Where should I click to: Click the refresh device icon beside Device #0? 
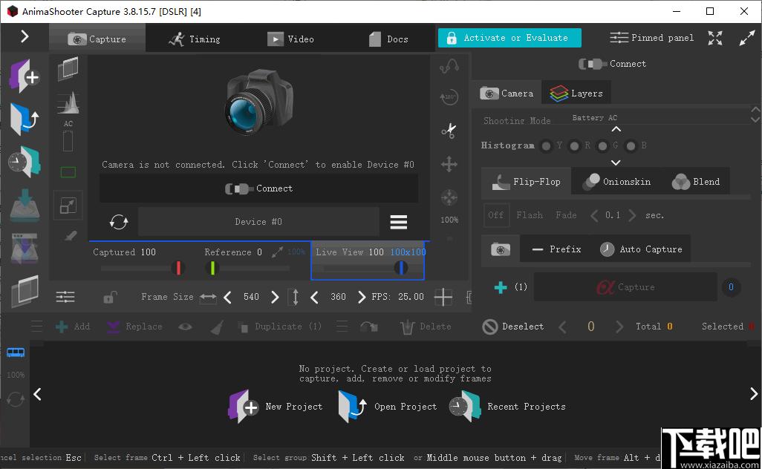coord(119,222)
